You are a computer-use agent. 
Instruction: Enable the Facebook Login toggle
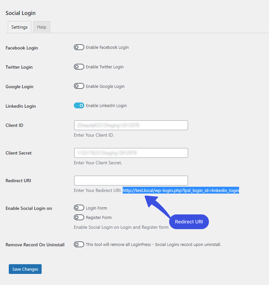point(79,47)
